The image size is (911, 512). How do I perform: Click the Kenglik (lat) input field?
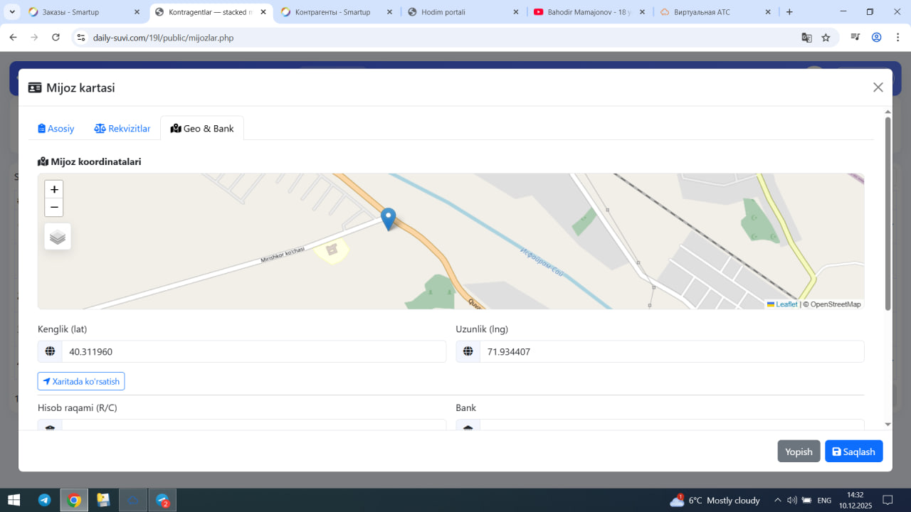(254, 351)
